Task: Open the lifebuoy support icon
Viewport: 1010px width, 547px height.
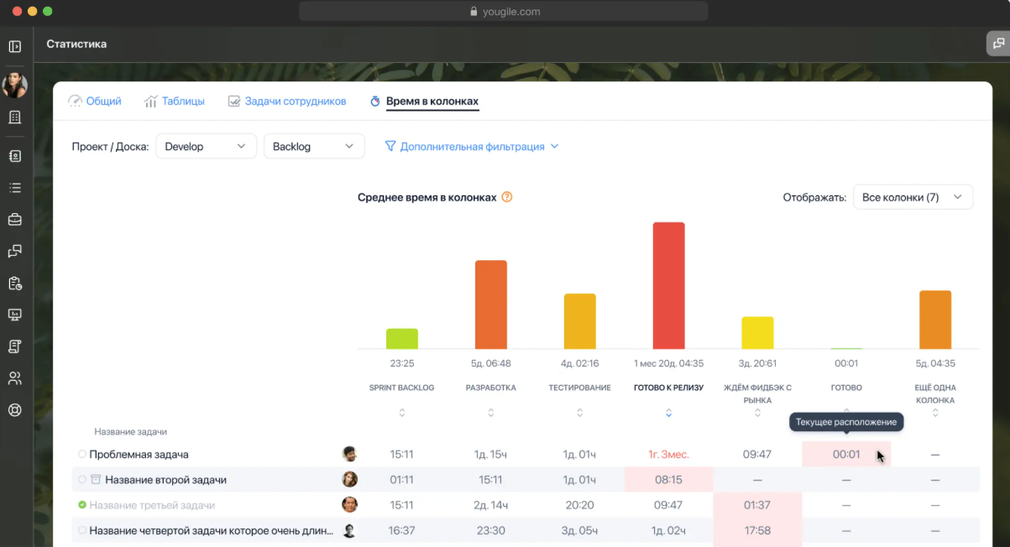Action: point(14,410)
